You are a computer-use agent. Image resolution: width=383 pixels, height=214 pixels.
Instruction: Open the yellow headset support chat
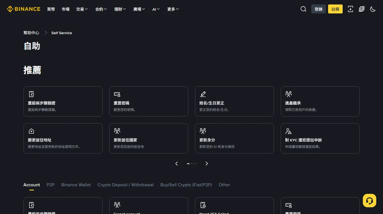pos(370,201)
